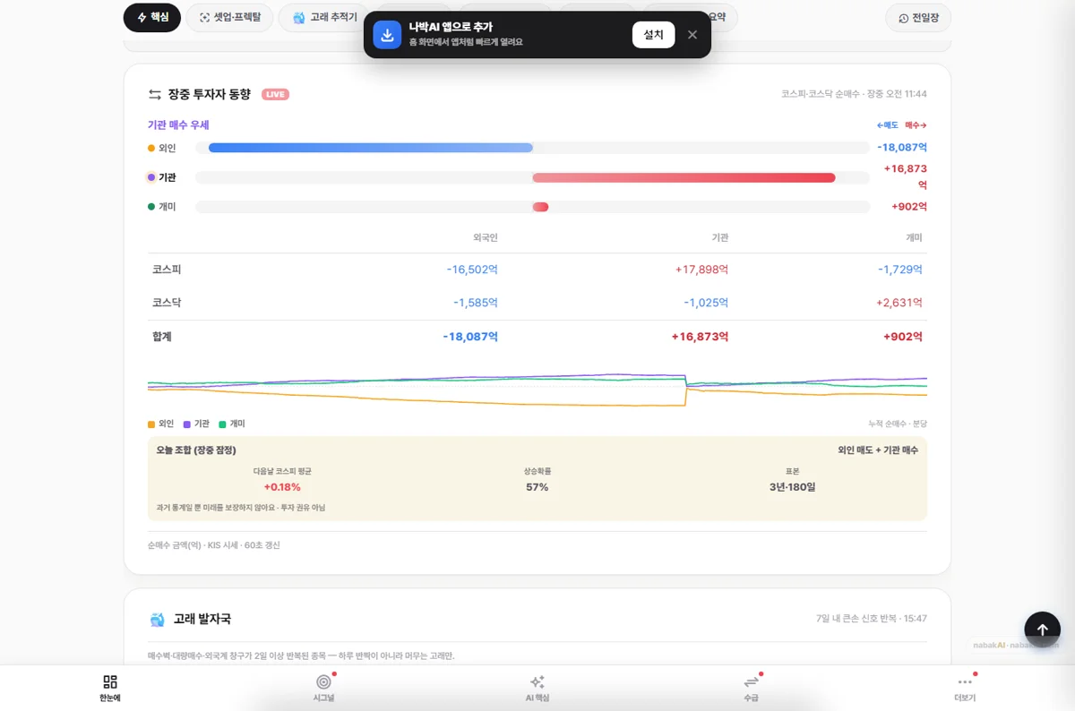Viewport: 1075px width, 711px height.
Task: Open the 더보기 bottom navigation menu
Action: coord(965,688)
